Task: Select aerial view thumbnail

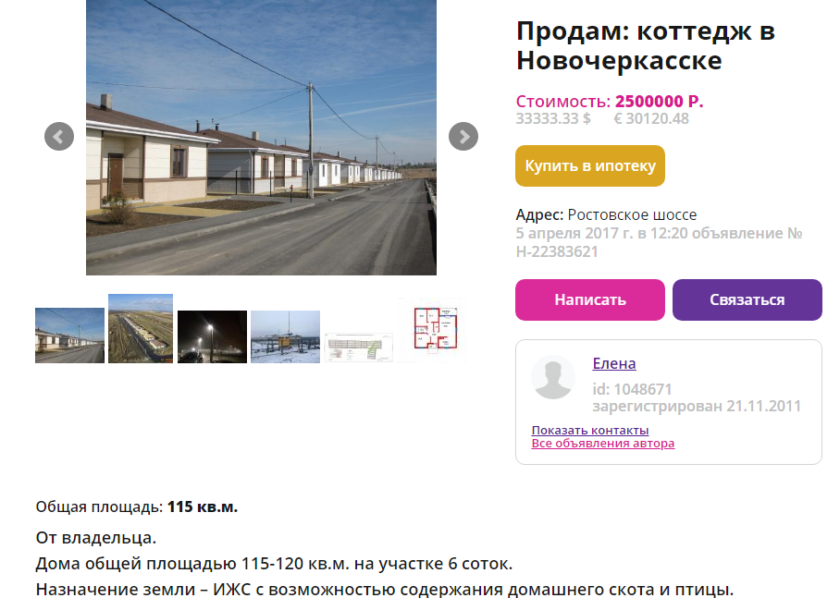Action: pyautogui.click(x=141, y=329)
